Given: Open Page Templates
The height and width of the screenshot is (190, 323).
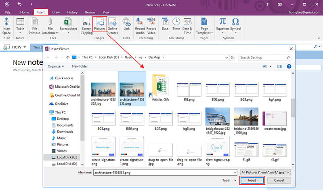Looking at the screenshot, I should click(x=204, y=26).
